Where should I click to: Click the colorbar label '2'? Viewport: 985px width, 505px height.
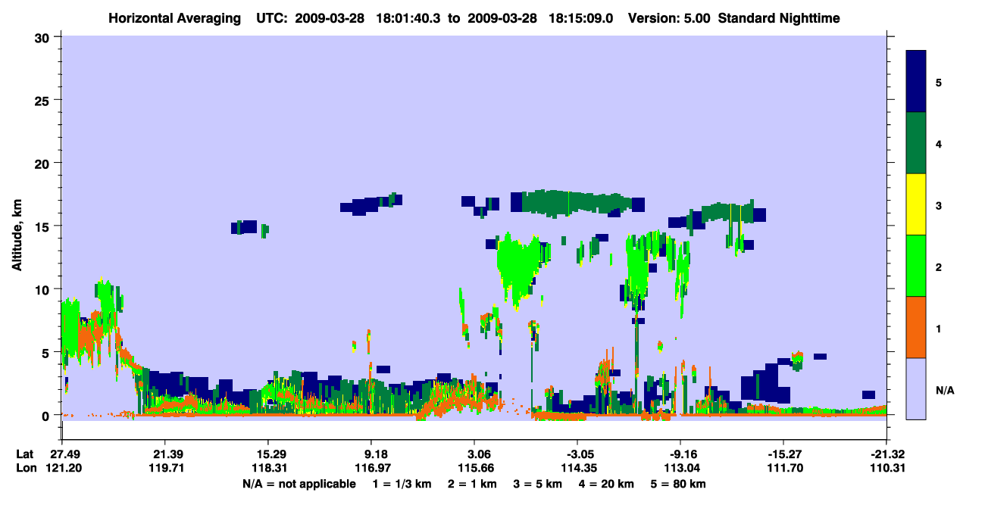pos(939,267)
